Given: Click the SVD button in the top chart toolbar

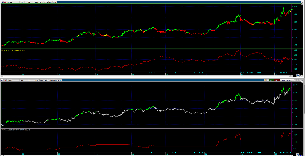Looking at the screenshot, I should click(46, 2).
